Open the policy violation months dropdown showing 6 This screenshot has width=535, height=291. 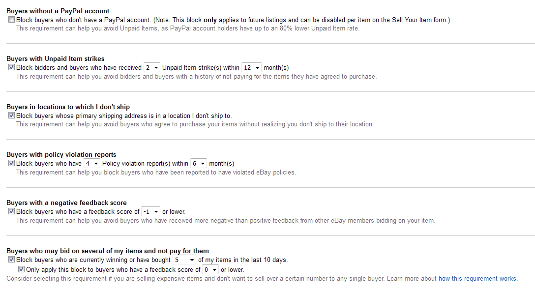tap(199, 163)
